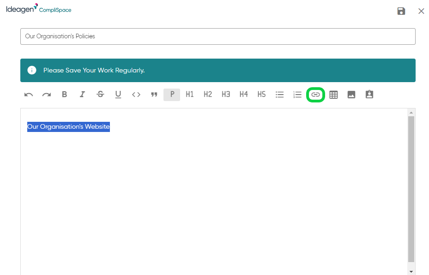Apply underline formatting
The height and width of the screenshot is (275, 429).
tap(118, 95)
